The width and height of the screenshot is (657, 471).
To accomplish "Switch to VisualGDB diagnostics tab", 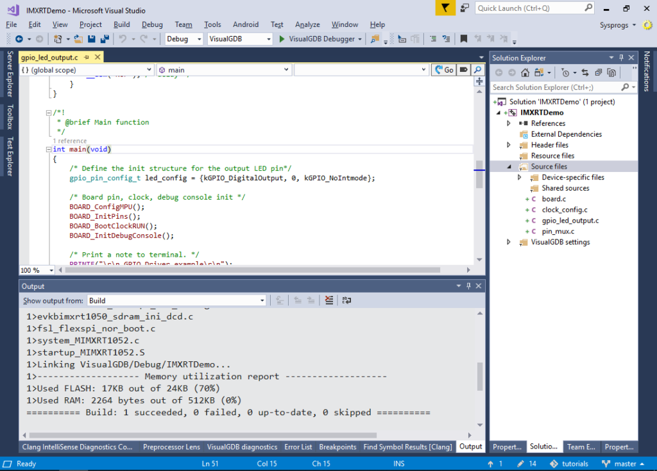I will pos(242,447).
